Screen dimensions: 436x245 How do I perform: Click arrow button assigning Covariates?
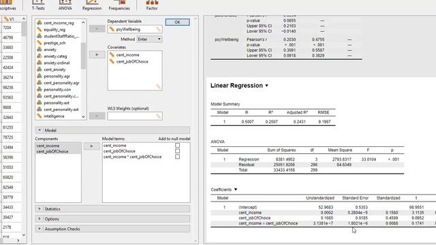point(97,54)
